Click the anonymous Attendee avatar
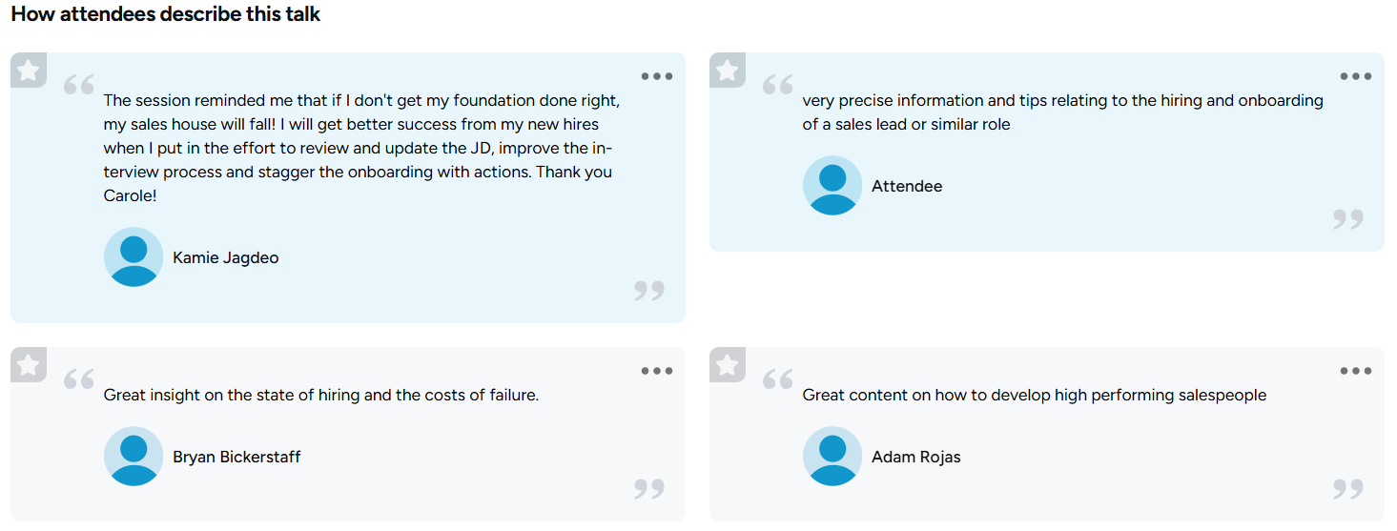Screen dimensions: 1397x531 [832, 186]
